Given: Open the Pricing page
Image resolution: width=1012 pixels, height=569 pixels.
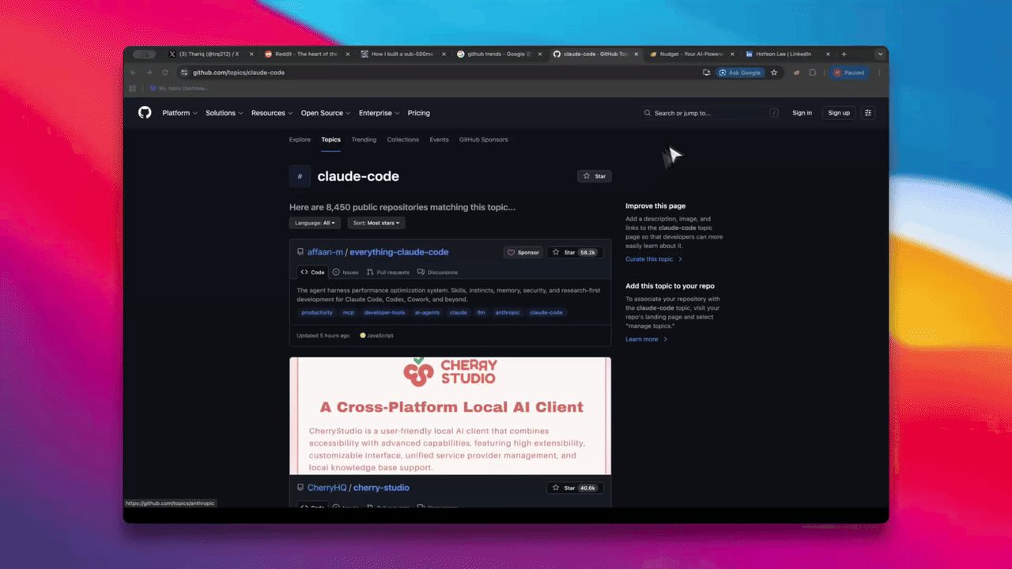Looking at the screenshot, I should coord(419,113).
